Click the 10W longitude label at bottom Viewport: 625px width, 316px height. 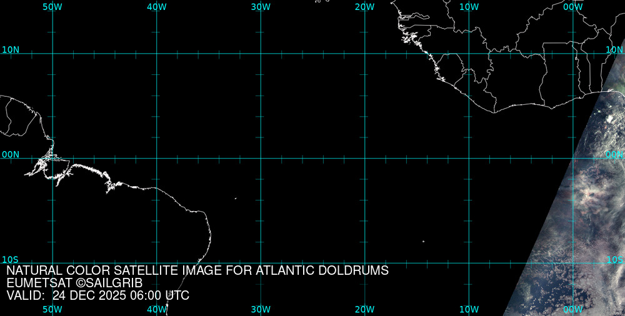pos(469,309)
